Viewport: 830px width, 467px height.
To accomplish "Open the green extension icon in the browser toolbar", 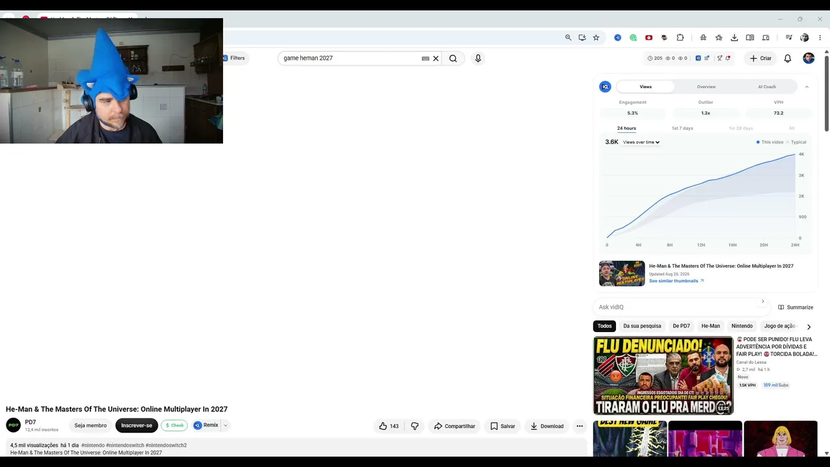I will tap(634, 38).
